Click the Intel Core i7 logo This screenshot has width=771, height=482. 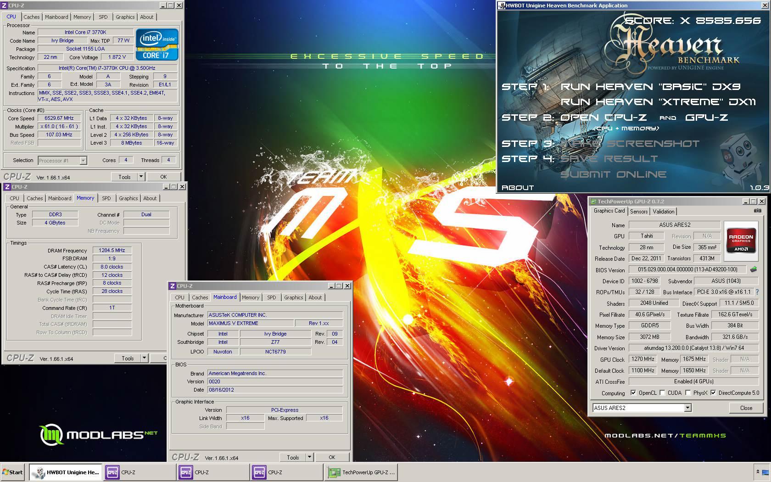click(x=157, y=45)
